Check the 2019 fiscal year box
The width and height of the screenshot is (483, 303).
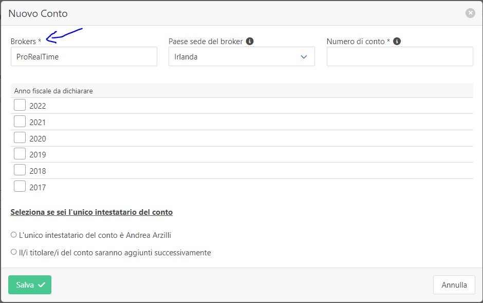click(x=20, y=153)
